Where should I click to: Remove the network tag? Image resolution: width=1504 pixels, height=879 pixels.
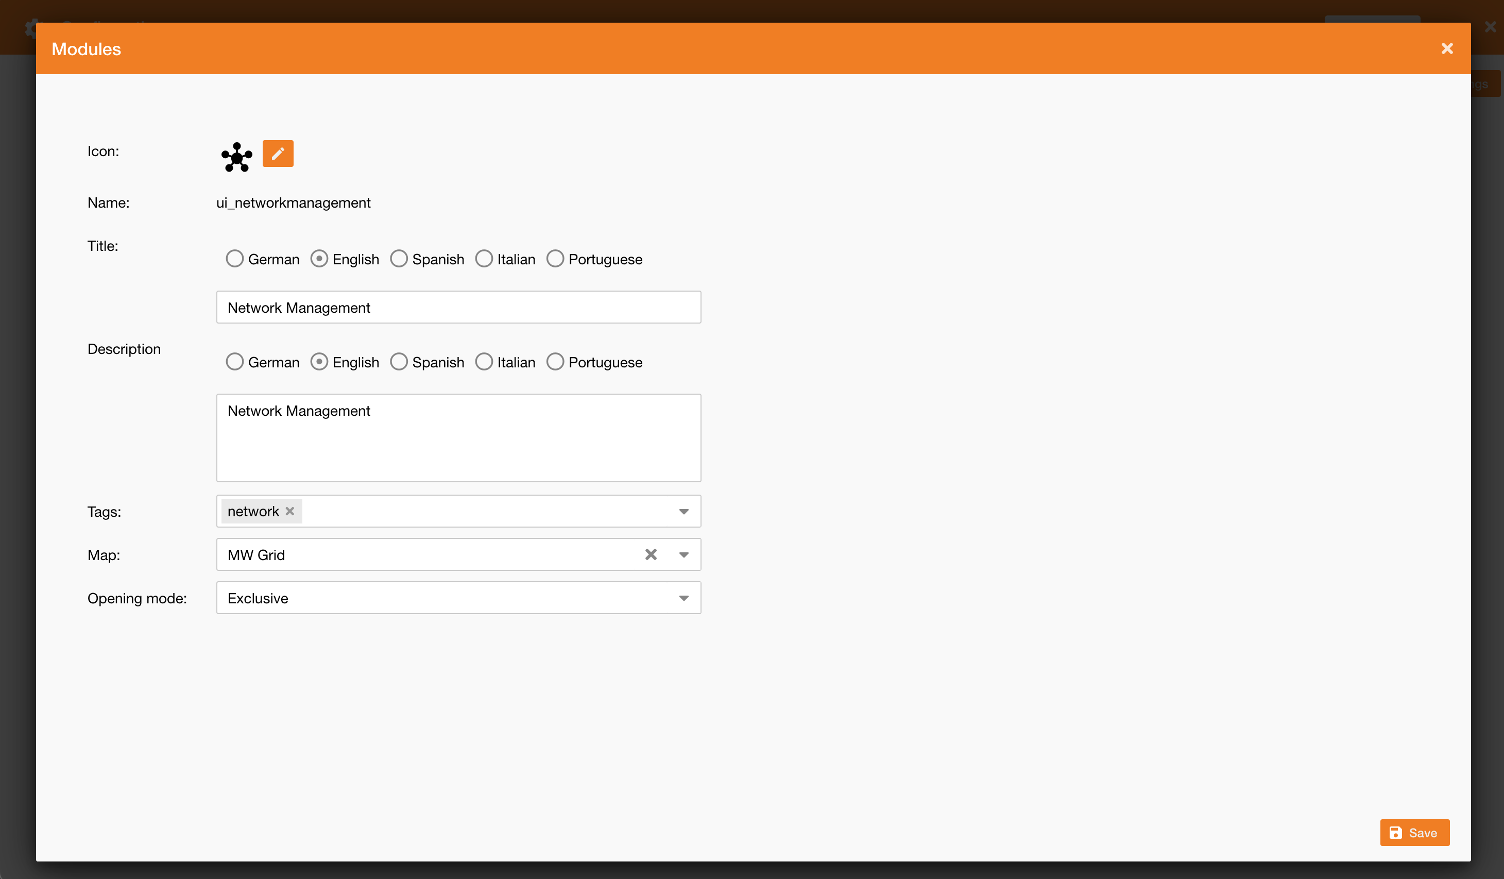coord(290,511)
